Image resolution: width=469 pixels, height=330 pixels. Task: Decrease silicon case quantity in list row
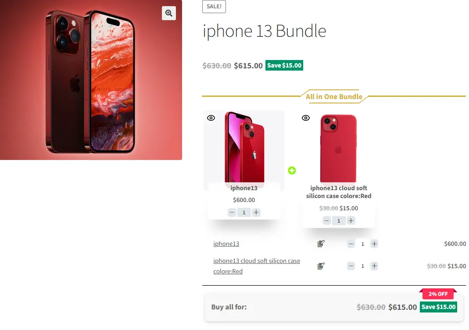(x=351, y=266)
